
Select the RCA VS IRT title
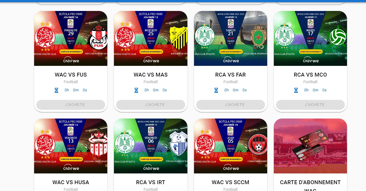pos(151,182)
